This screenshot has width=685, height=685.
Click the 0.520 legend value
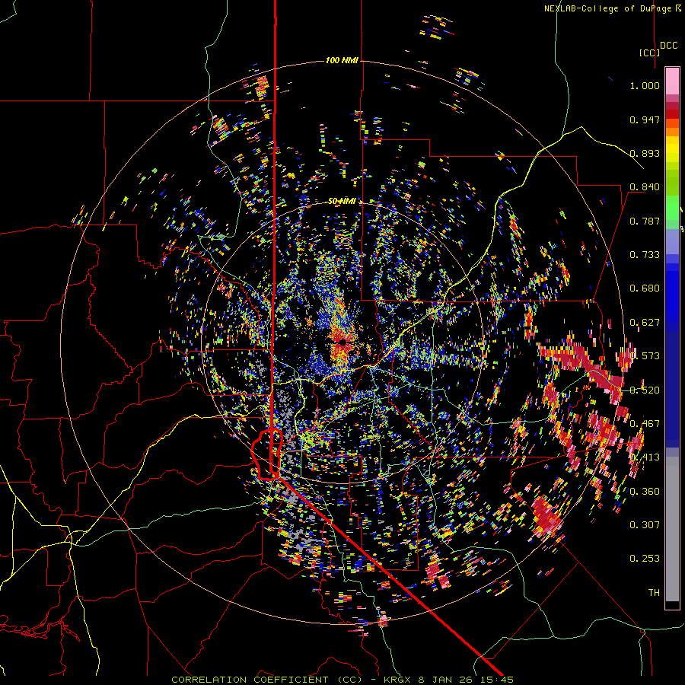tap(645, 390)
